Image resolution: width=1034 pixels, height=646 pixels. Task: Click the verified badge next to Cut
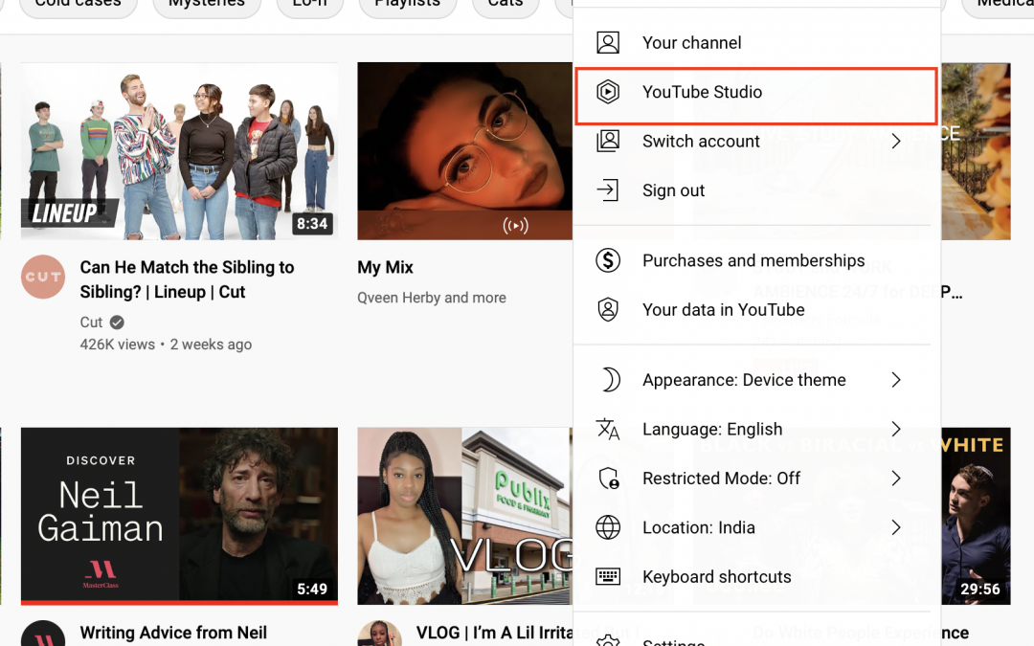(117, 323)
